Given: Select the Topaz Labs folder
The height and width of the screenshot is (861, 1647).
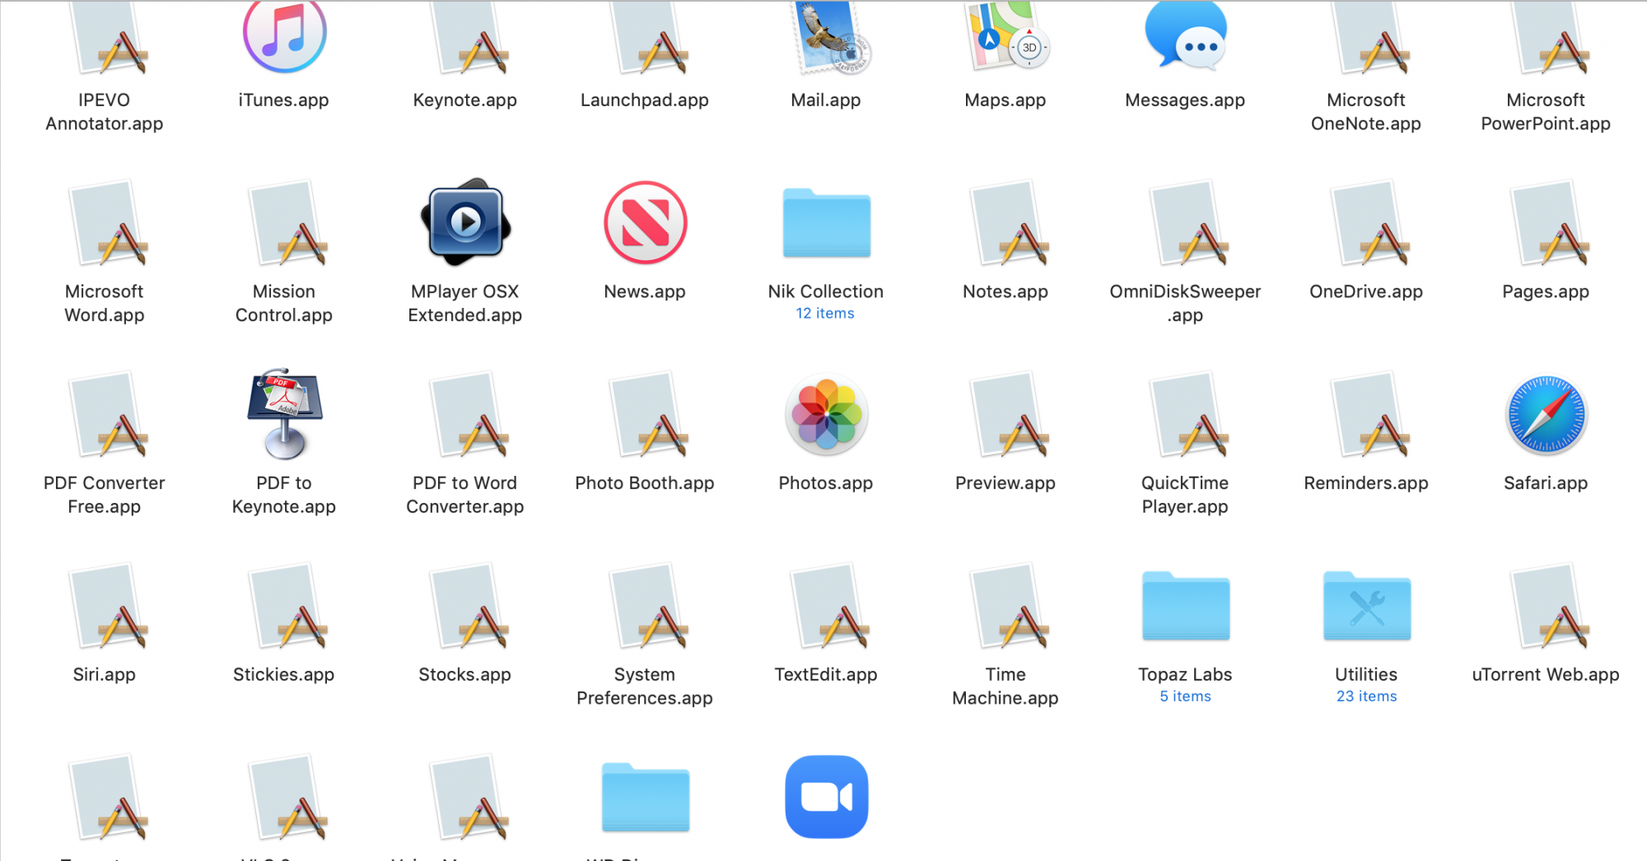Looking at the screenshot, I should [x=1186, y=606].
